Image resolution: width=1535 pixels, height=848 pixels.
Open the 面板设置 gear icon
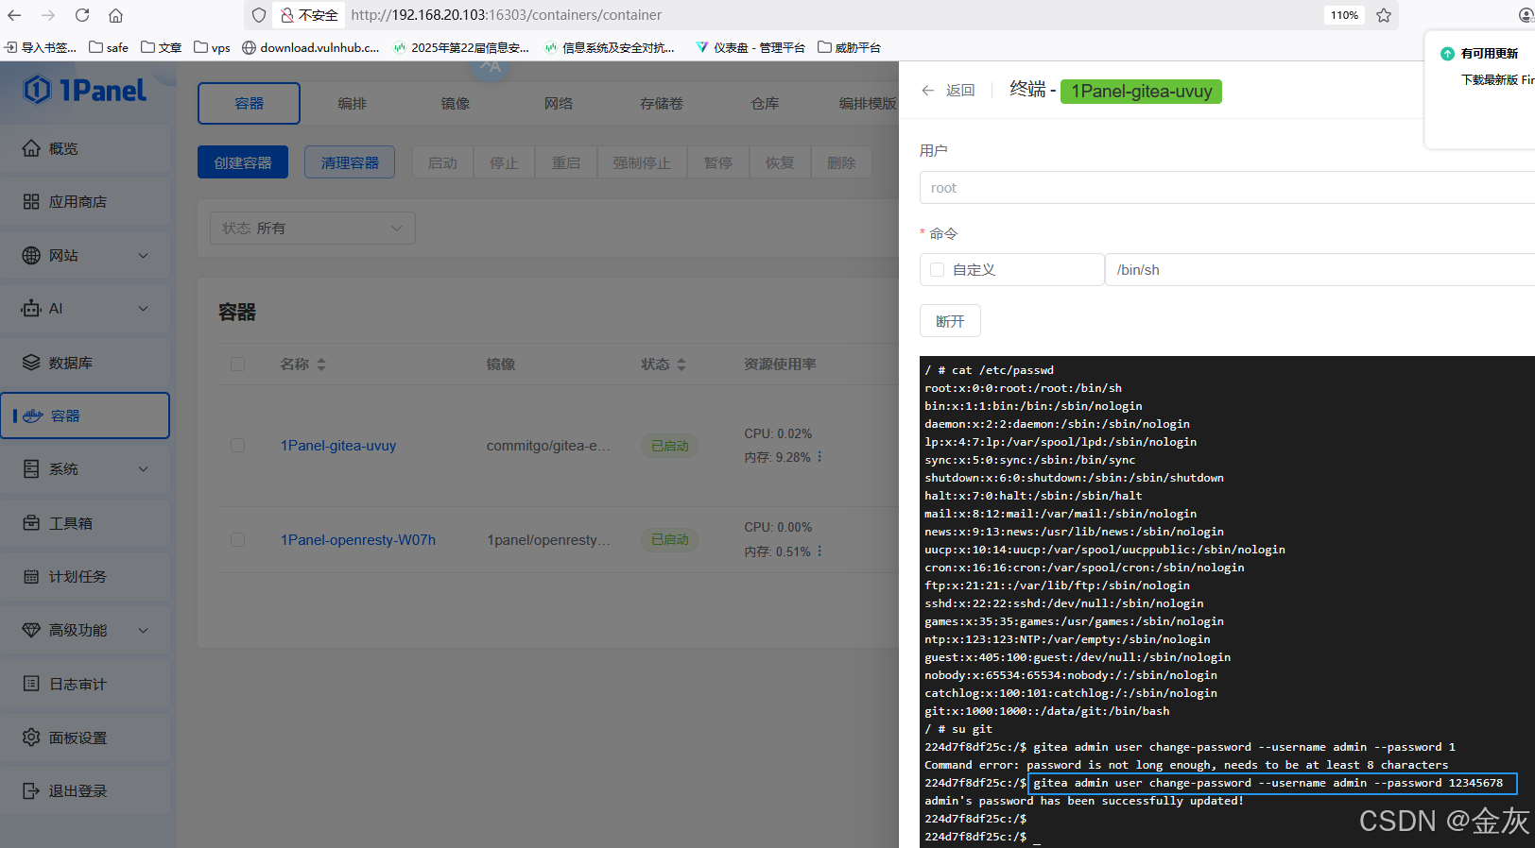click(x=31, y=737)
